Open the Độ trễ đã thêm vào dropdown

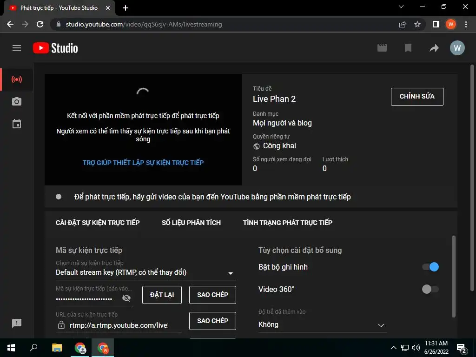[x=322, y=325]
